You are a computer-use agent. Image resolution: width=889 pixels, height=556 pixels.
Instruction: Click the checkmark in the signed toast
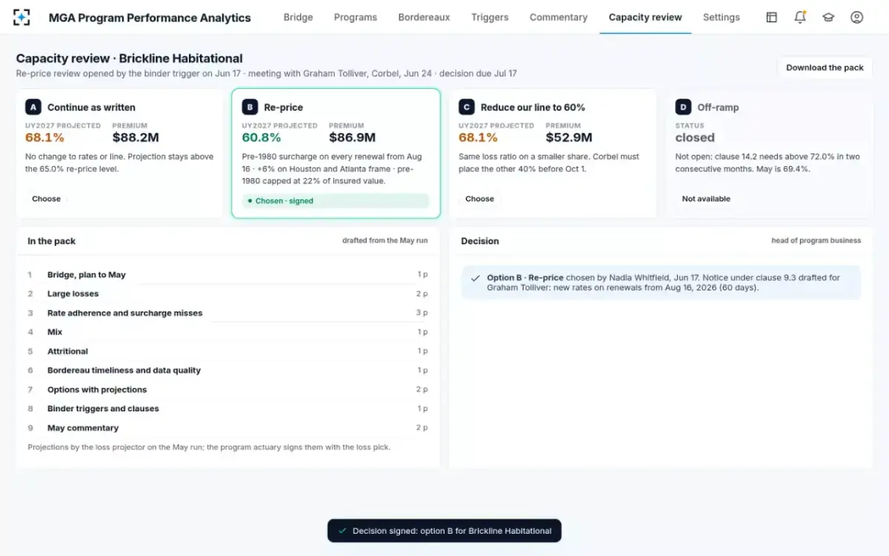pos(342,531)
